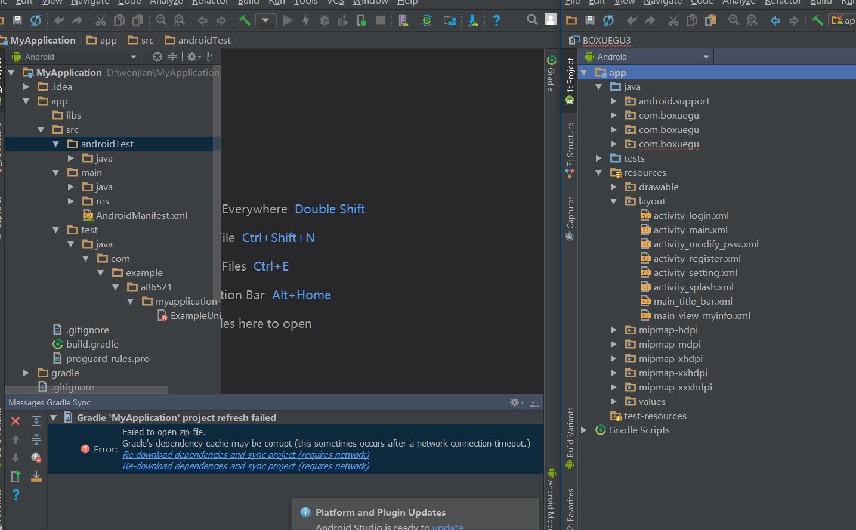The height and width of the screenshot is (530, 856).
Task: Expand the drawable folder in BOXUEGU3
Action: point(613,187)
